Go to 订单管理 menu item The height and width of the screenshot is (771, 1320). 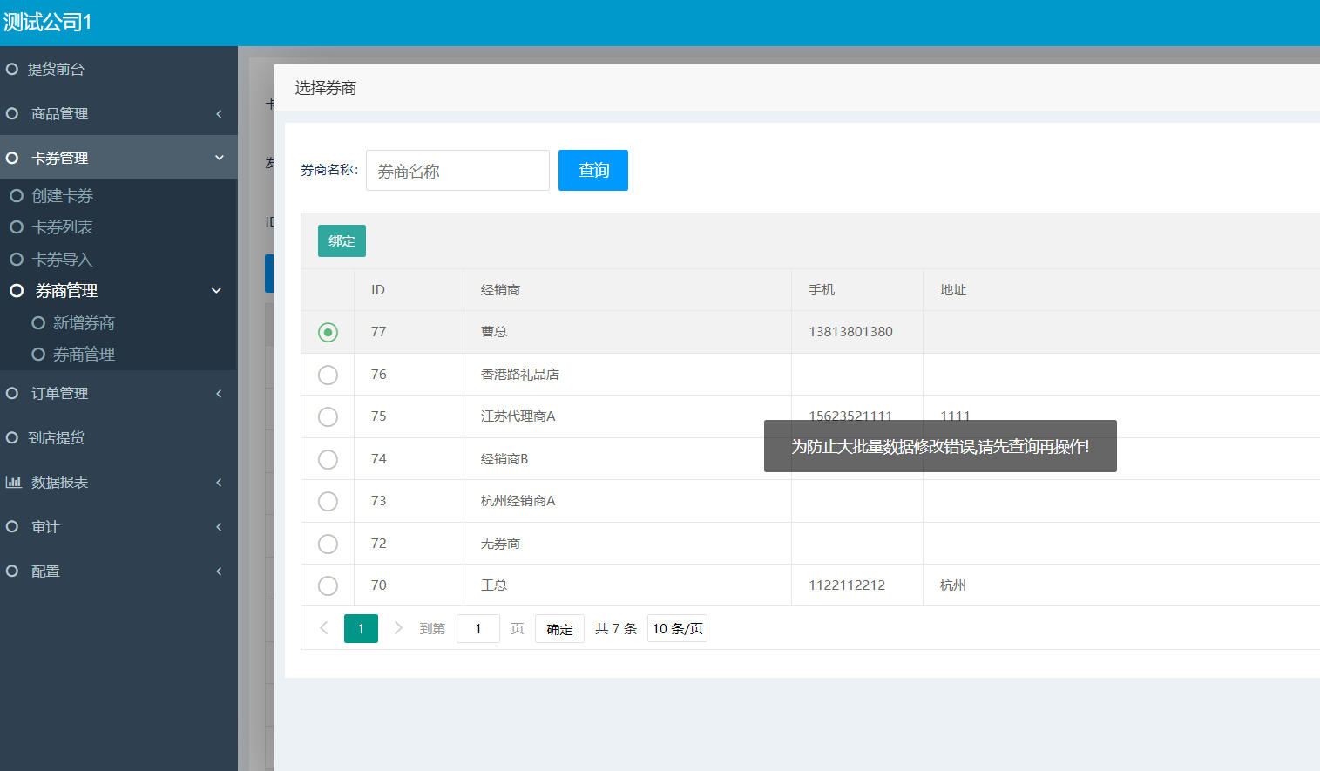point(59,394)
